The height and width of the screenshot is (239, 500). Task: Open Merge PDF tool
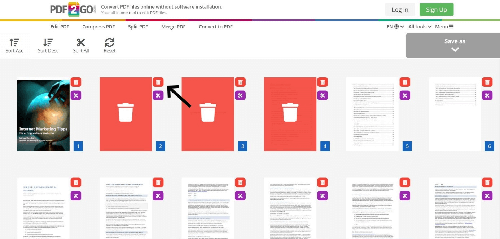173,27
